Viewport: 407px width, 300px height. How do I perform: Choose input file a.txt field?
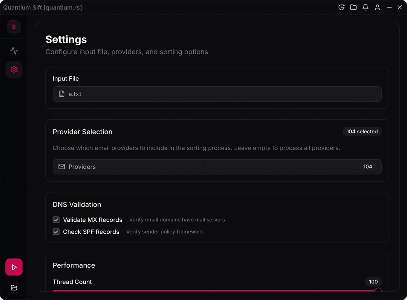(217, 94)
